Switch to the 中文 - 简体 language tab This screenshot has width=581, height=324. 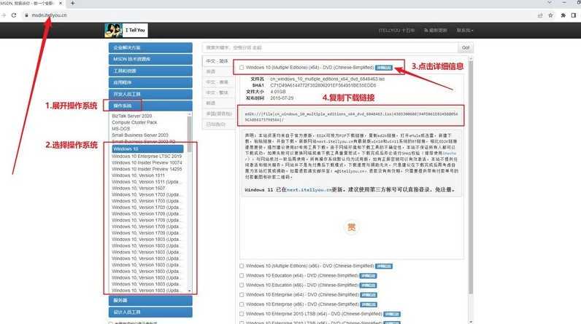click(218, 61)
